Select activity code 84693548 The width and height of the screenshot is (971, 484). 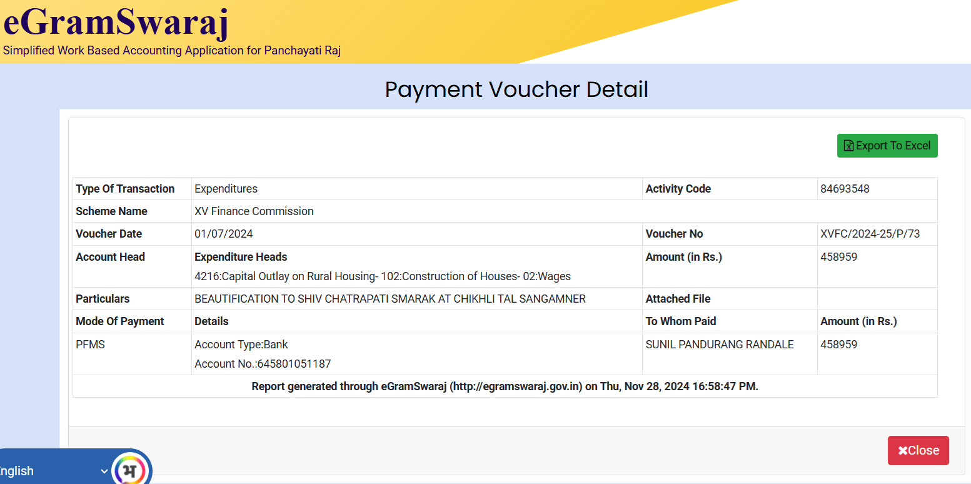coord(845,189)
